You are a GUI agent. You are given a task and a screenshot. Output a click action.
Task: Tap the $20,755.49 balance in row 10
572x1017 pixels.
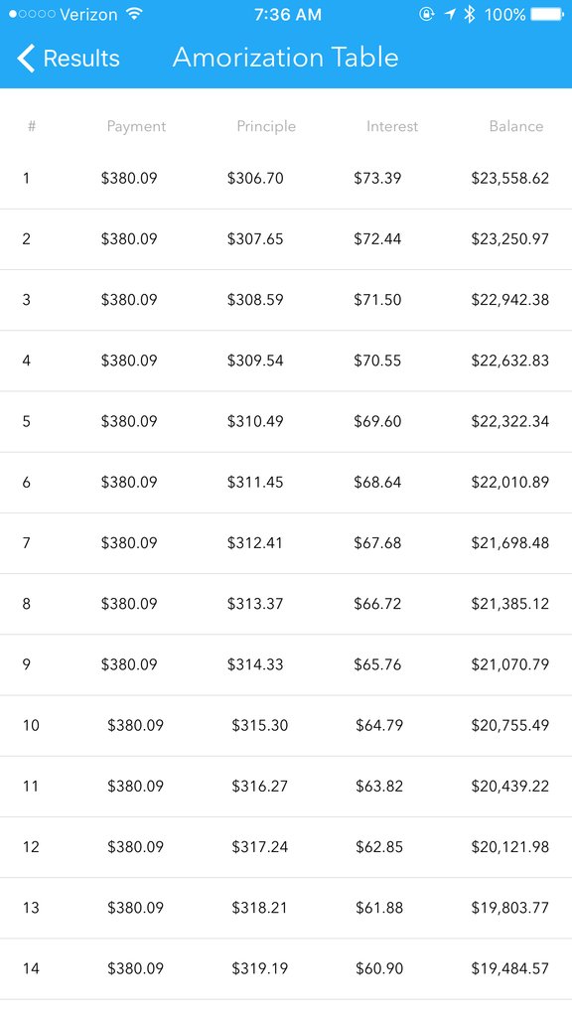pyautogui.click(x=510, y=725)
